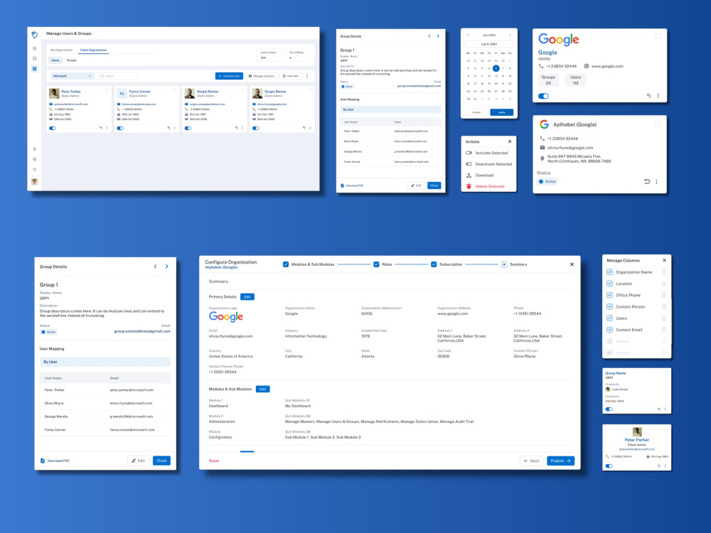Uncheck the Users column checkbox in Manage Columns
This screenshot has height=533, width=711.
[609, 318]
